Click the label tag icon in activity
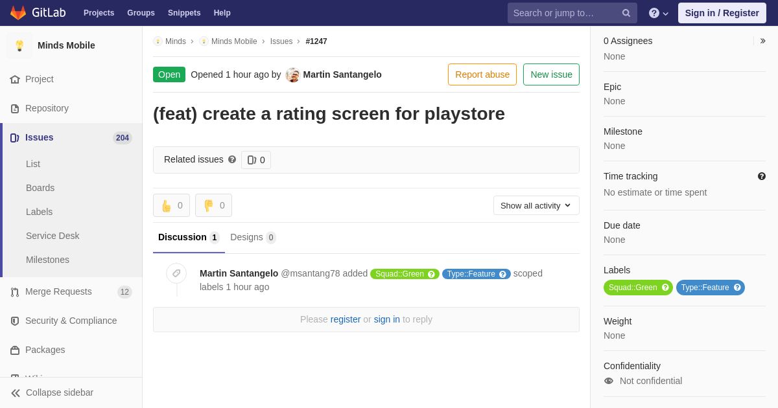 pos(176,273)
